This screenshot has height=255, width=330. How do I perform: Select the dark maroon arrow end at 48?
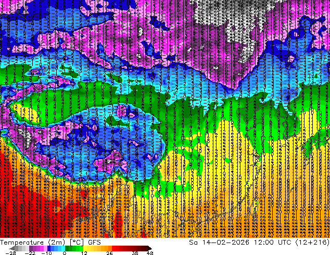click(x=149, y=248)
